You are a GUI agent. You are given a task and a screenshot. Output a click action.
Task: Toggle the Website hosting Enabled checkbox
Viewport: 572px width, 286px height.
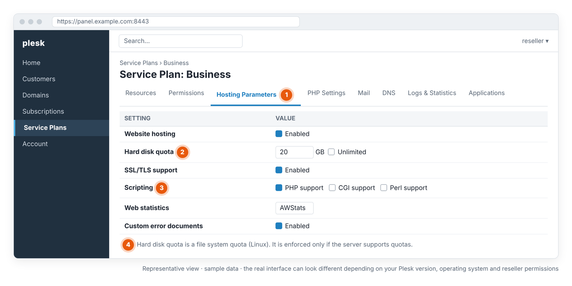(279, 134)
